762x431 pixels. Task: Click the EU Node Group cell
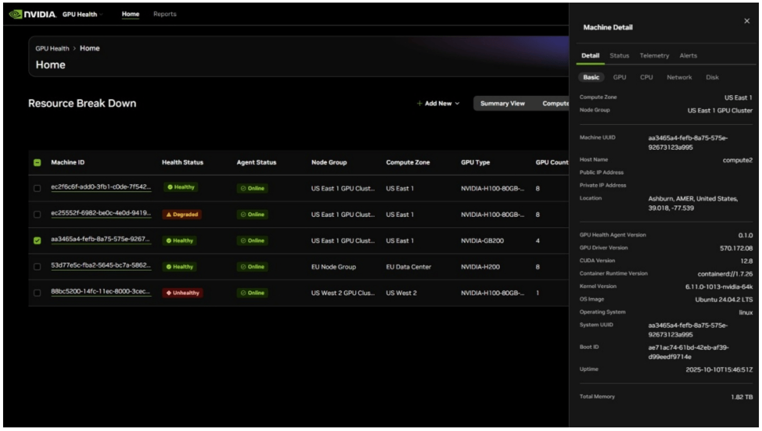(334, 267)
